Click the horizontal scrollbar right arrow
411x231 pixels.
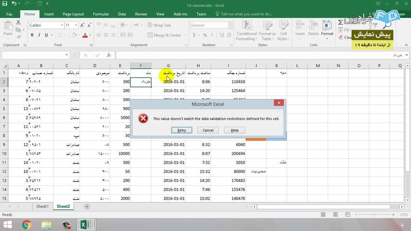pos(402,206)
